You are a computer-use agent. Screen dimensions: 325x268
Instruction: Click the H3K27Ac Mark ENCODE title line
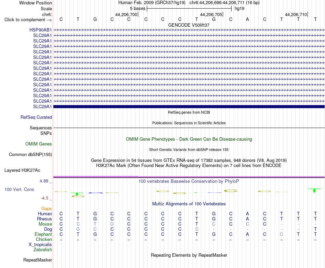[189, 166]
